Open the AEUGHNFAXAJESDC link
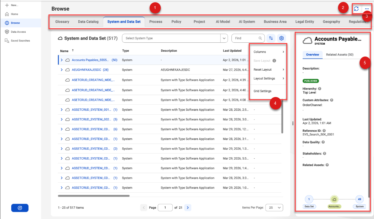Image resolution: width=374 pixels, height=219 pixels. point(86,70)
